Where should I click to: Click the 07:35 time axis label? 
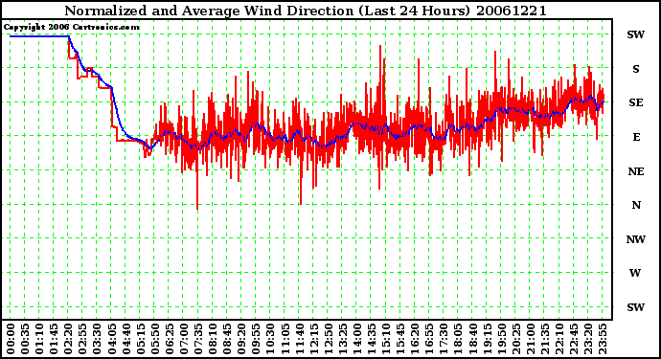(197, 339)
